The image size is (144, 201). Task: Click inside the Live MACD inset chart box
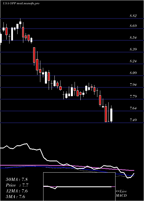click(79, 187)
